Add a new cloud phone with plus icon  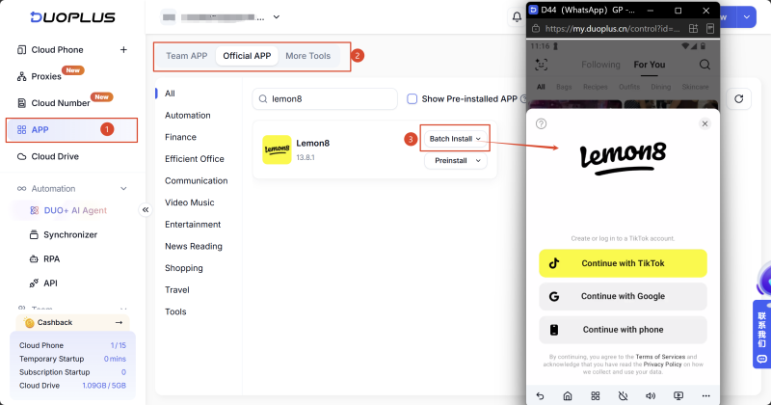(123, 50)
